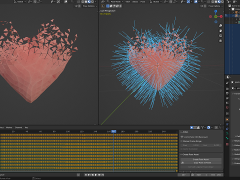This screenshot has height=180, width=240.
Task: Jump to the end frame
Action: point(102,175)
